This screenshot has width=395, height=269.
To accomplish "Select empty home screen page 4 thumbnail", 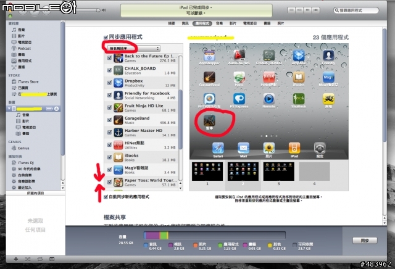I will pyautogui.click(x=314, y=172).
